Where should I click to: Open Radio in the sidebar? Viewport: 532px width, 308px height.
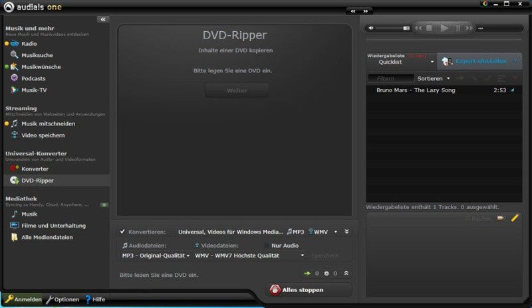point(29,44)
